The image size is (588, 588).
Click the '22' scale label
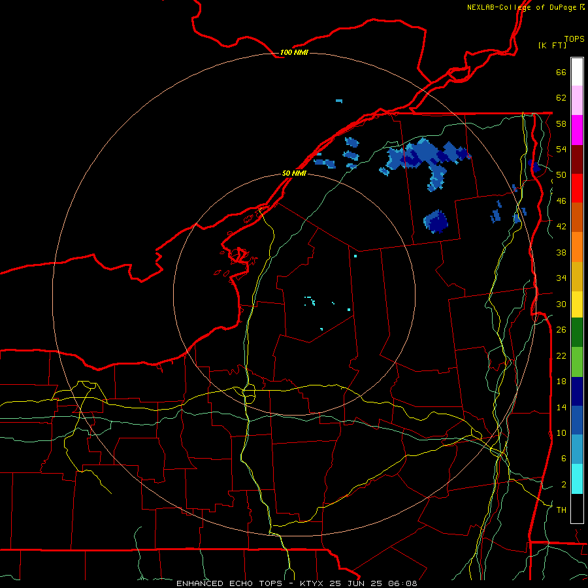(561, 355)
